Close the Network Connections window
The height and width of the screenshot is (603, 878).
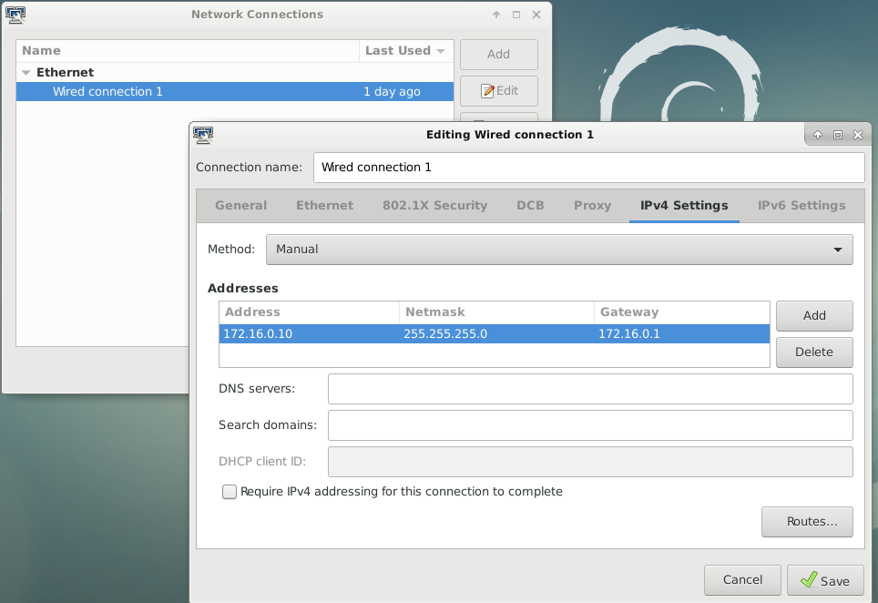[536, 15]
